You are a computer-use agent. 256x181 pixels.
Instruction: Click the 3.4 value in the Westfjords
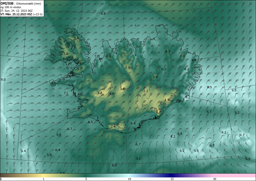point(76,38)
